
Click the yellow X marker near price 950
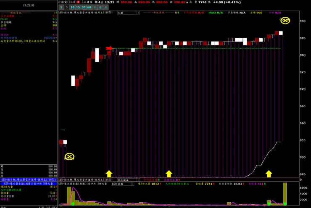click(x=69, y=157)
